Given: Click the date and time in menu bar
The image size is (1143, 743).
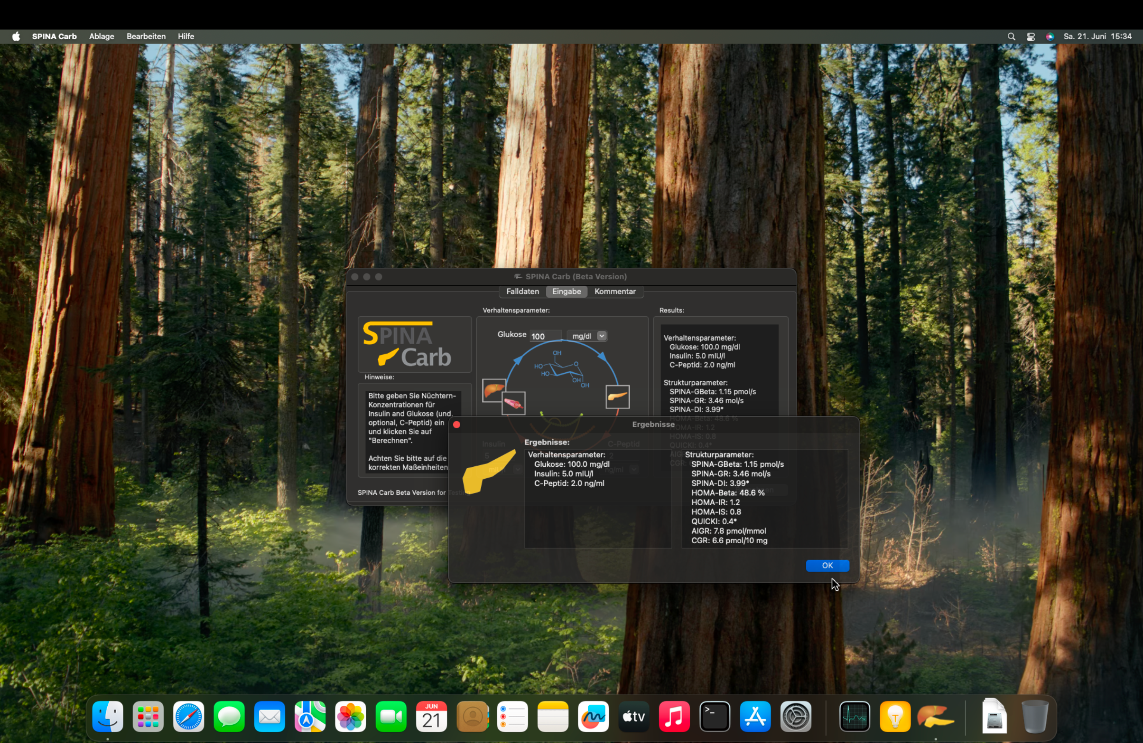Looking at the screenshot, I should (x=1098, y=37).
